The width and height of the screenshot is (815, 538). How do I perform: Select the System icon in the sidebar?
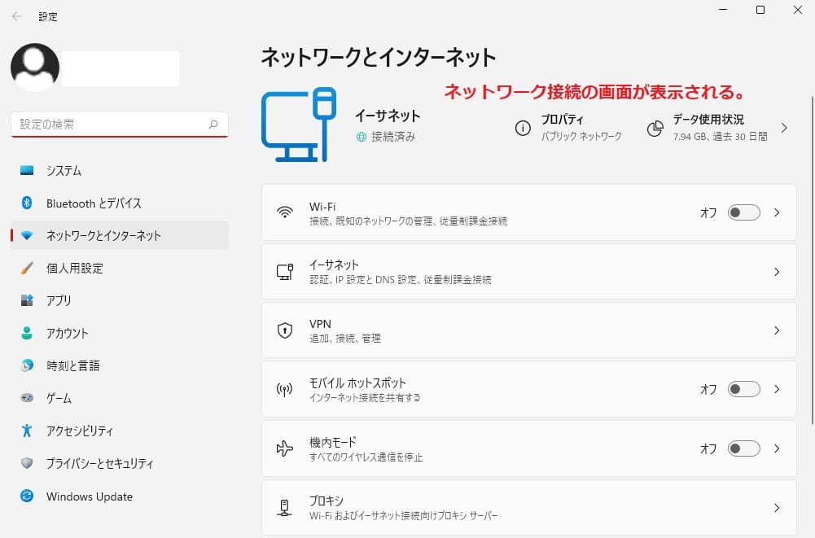click(x=25, y=170)
